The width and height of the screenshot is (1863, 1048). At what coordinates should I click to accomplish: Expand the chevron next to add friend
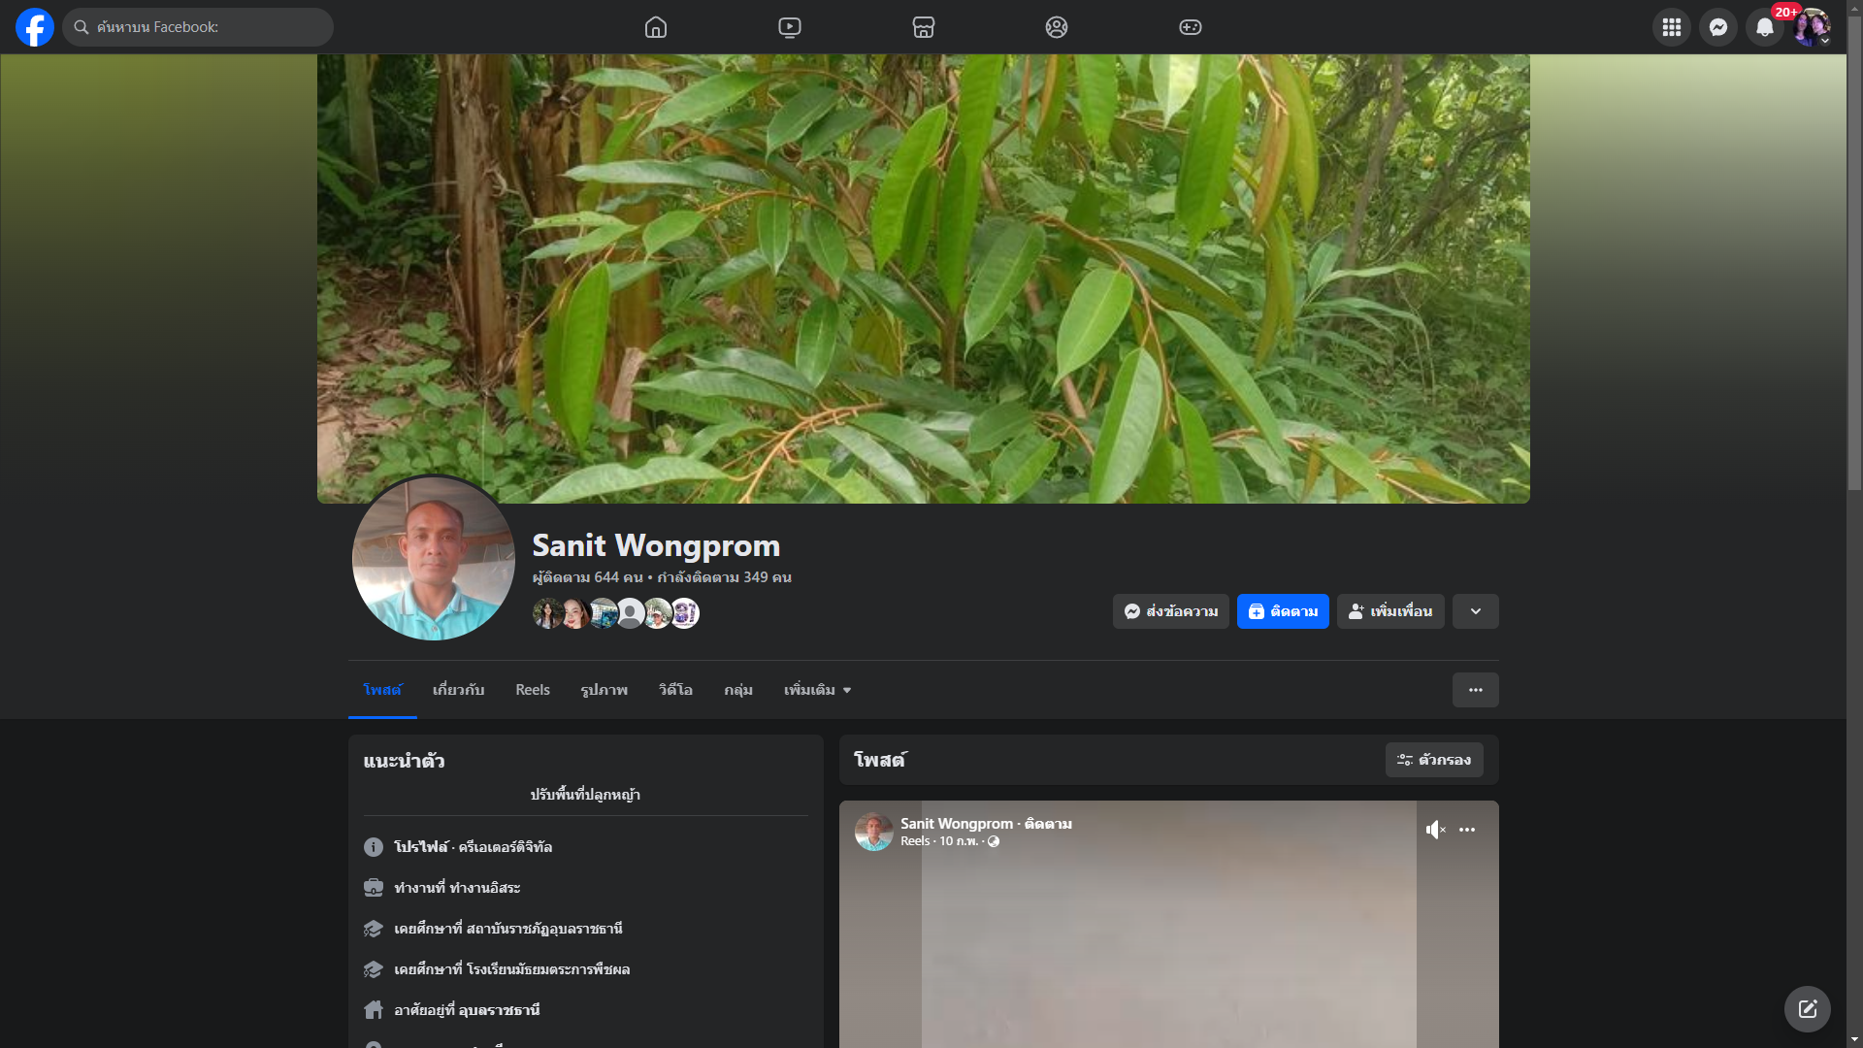click(1475, 611)
